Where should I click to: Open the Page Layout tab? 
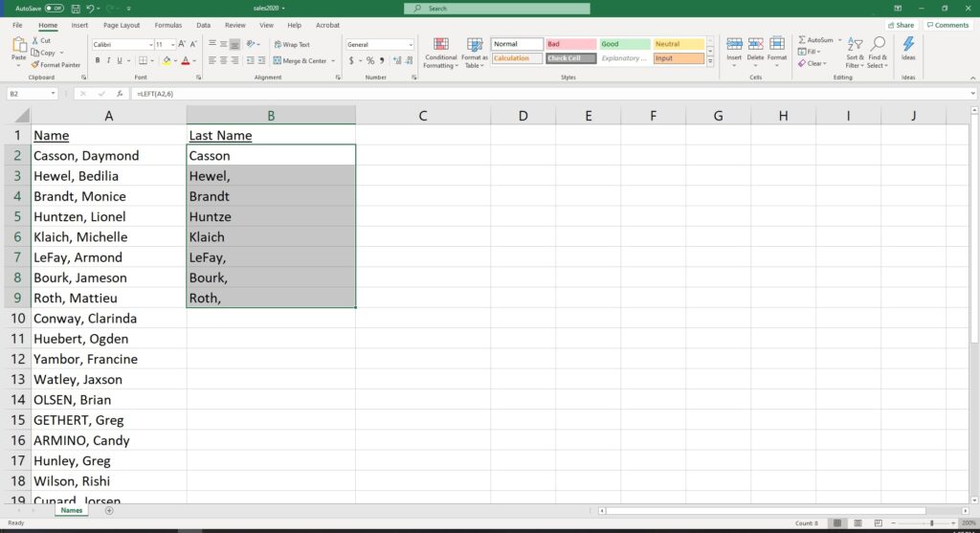pyautogui.click(x=122, y=25)
